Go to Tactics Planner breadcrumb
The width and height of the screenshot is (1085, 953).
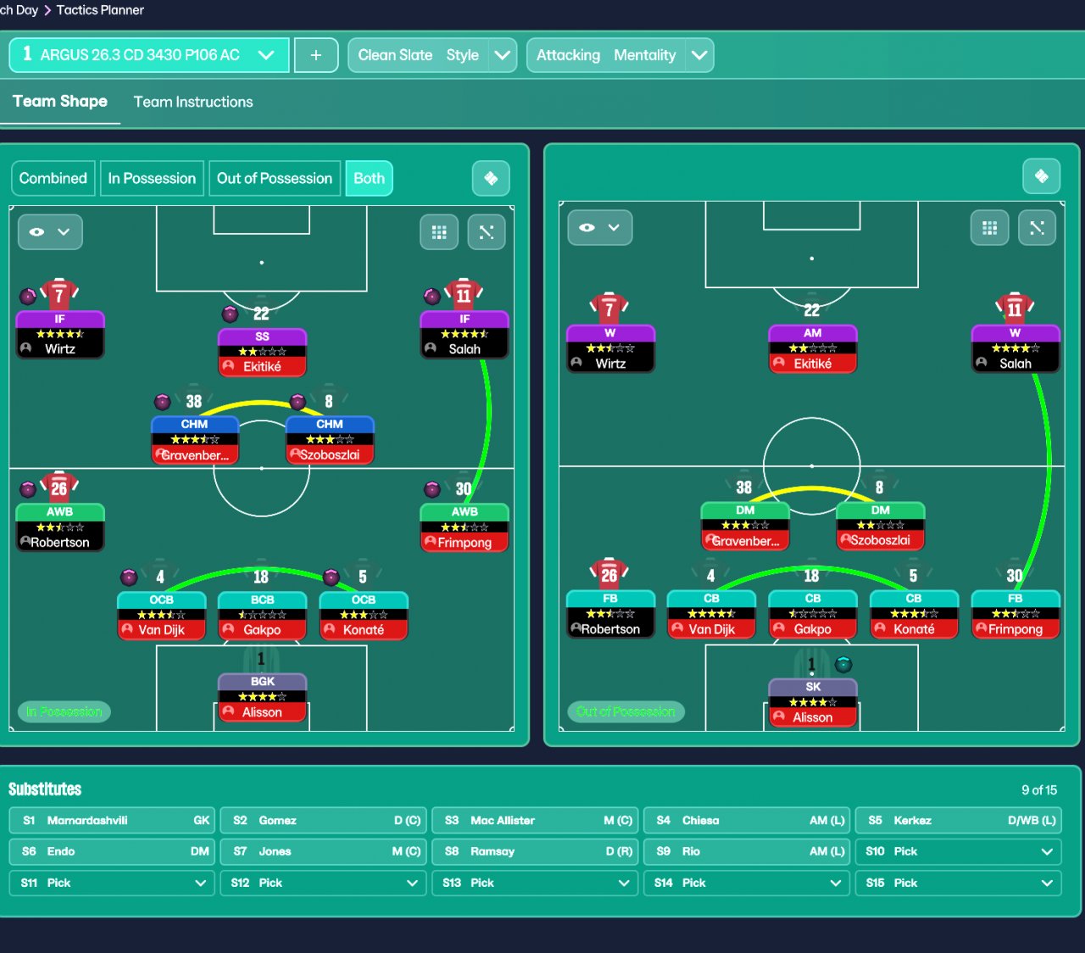100,10
